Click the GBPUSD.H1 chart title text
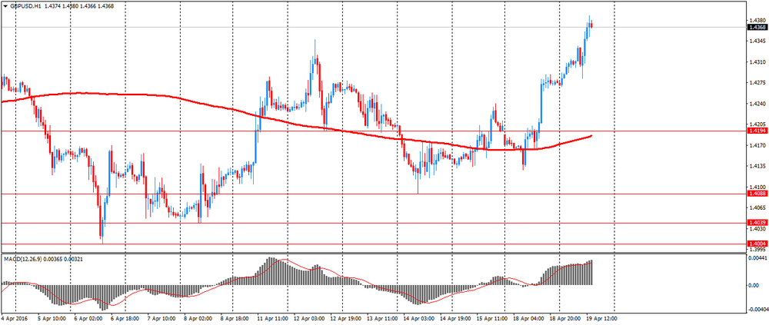Screen dimensions: 769x325 pos(25,5)
